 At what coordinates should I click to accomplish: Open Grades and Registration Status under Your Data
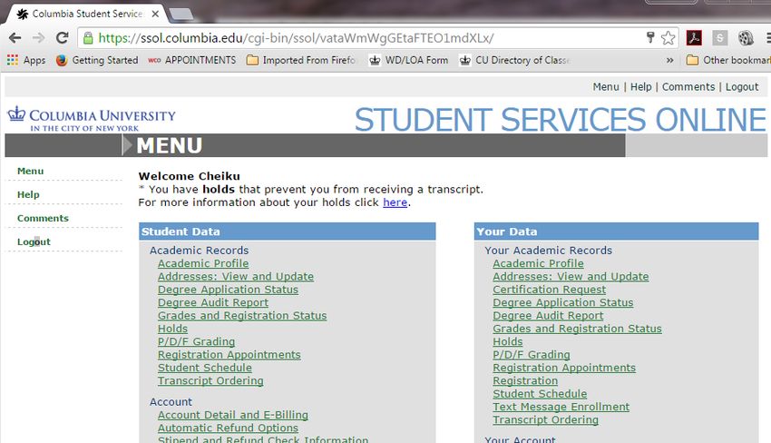pyautogui.click(x=577, y=329)
